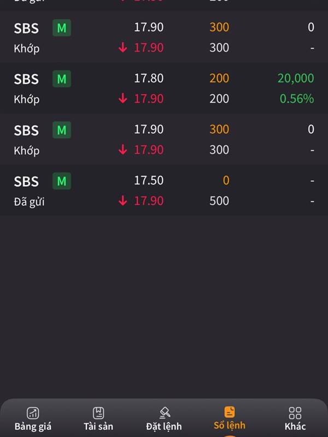The height and width of the screenshot is (437, 328).
Task: Tap the 17.50 order price
Action: (149, 181)
